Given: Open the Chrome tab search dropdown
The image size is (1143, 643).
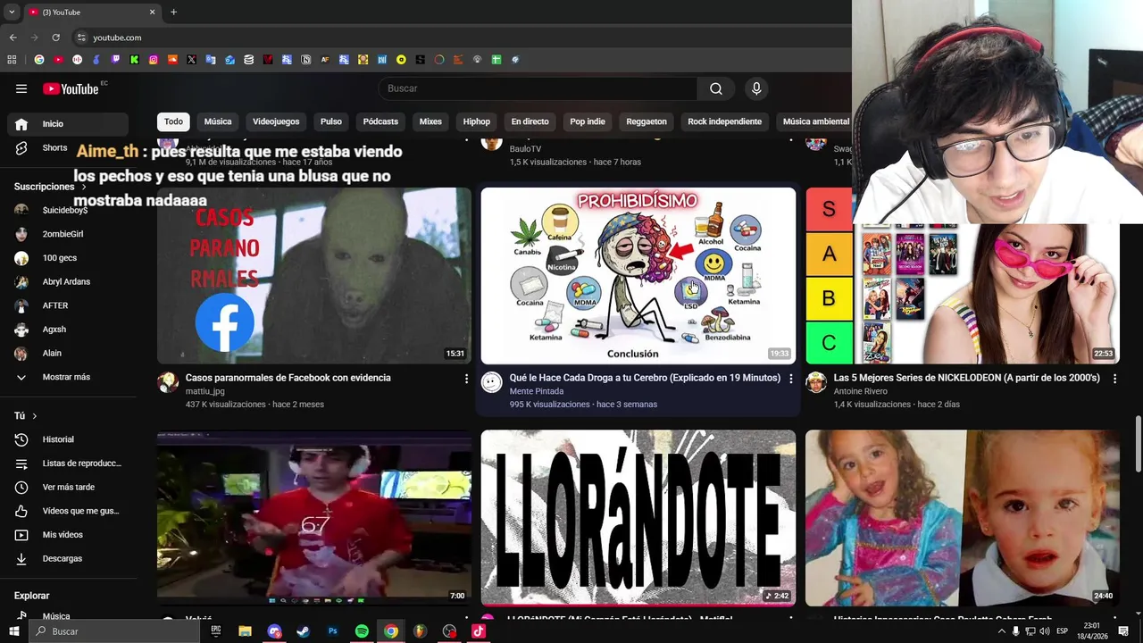Looking at the screenshot, I should click(x=12, y=13).
